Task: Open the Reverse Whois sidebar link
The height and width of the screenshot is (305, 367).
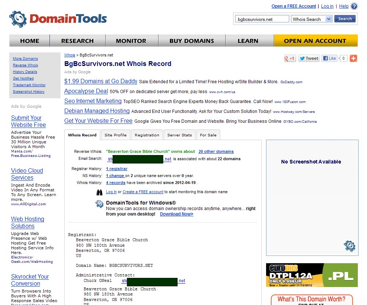Action: point(25,65)
